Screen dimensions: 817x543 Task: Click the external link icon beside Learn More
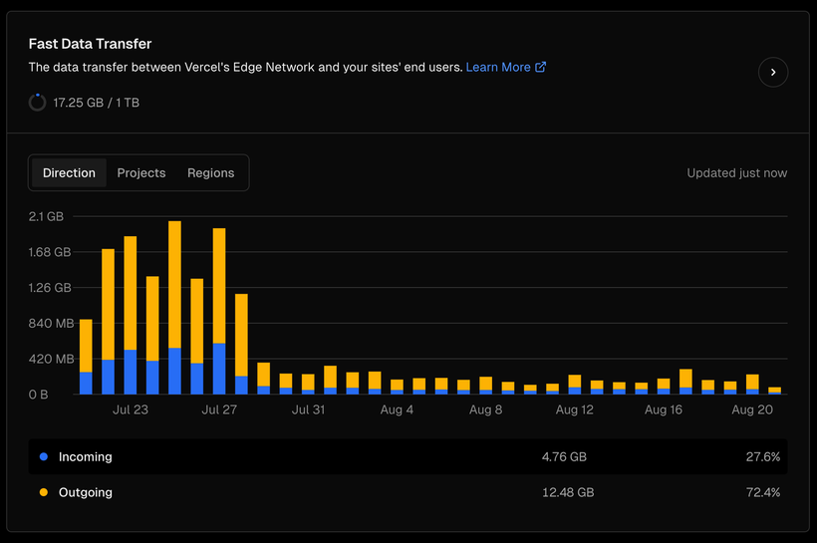(540, 67)
